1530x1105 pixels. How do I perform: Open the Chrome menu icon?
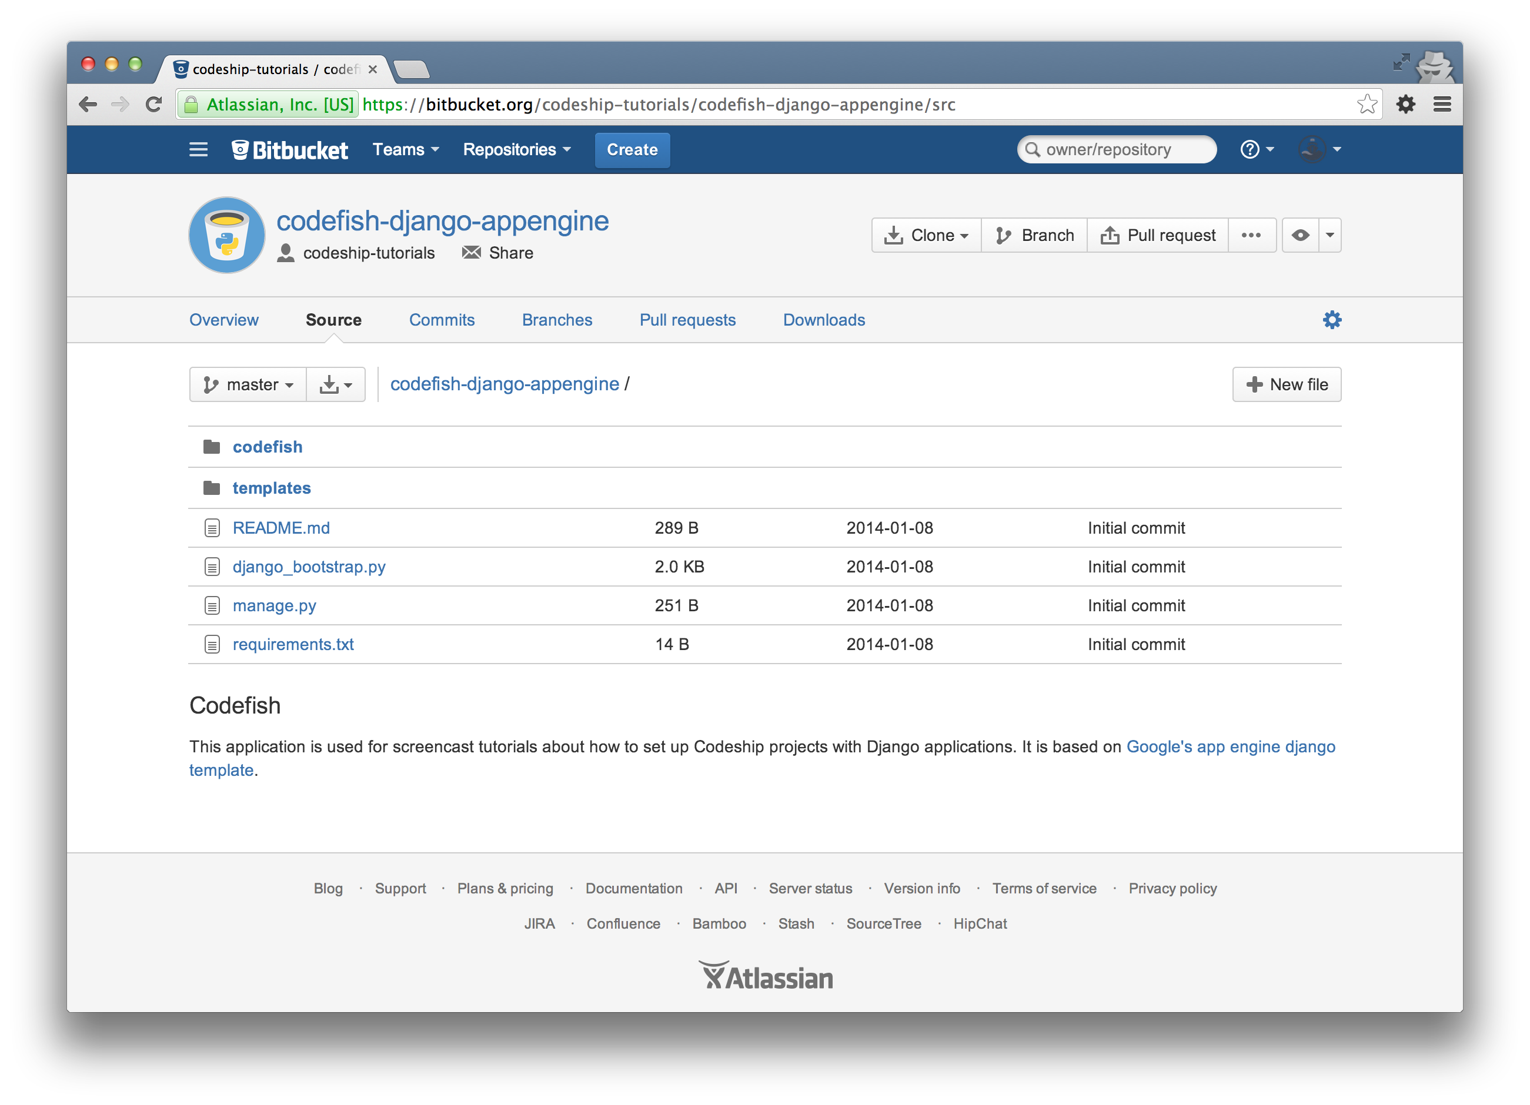coord(1442,105)
